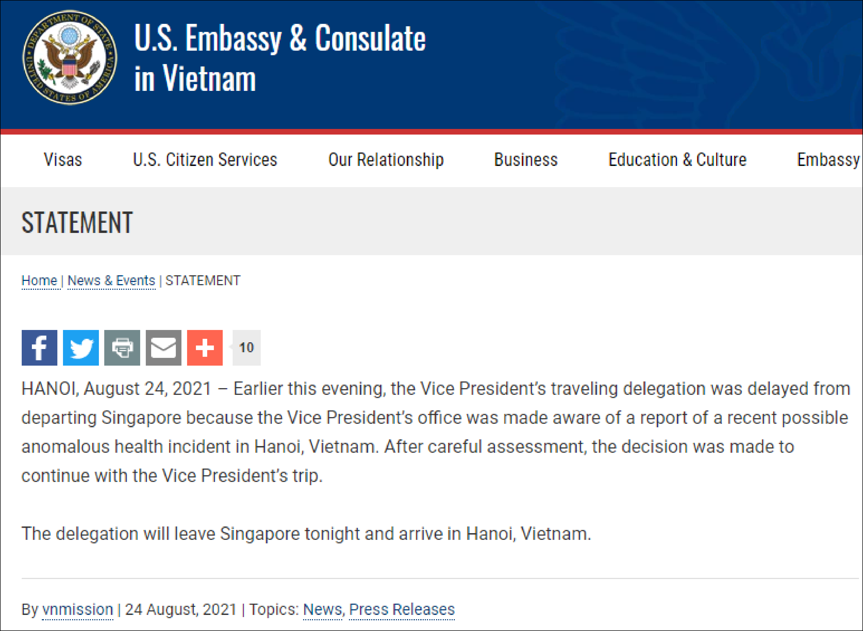
Task: Open author vnmission link
Action: 77,609
